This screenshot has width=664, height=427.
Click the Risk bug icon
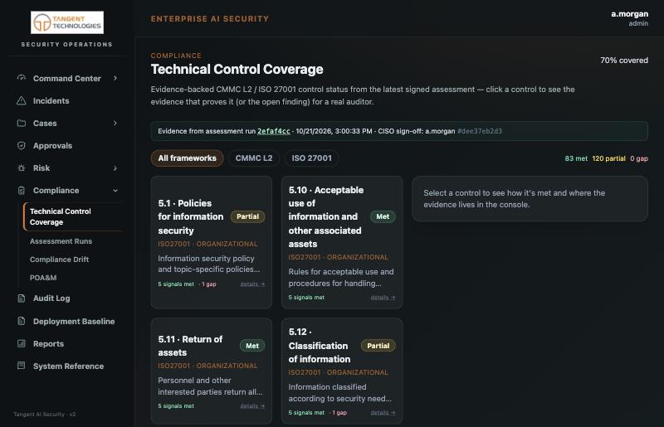pos(22,168)
